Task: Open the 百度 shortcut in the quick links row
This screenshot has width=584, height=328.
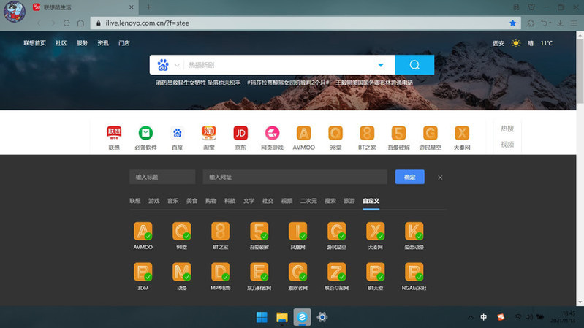Action: pos(177,133)
